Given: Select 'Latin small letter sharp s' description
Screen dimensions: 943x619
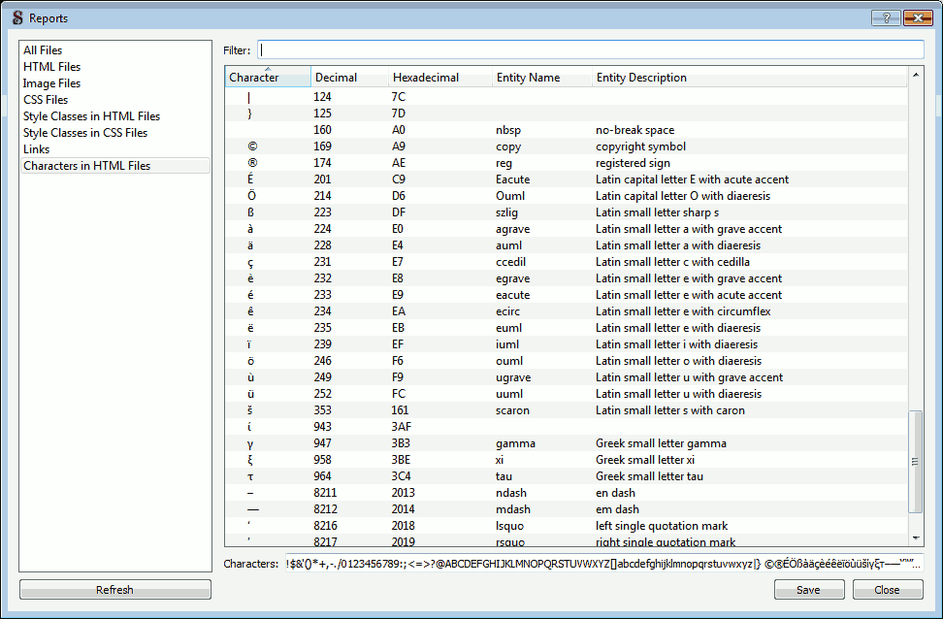Looking at the screenshot, I should (658, 212).
